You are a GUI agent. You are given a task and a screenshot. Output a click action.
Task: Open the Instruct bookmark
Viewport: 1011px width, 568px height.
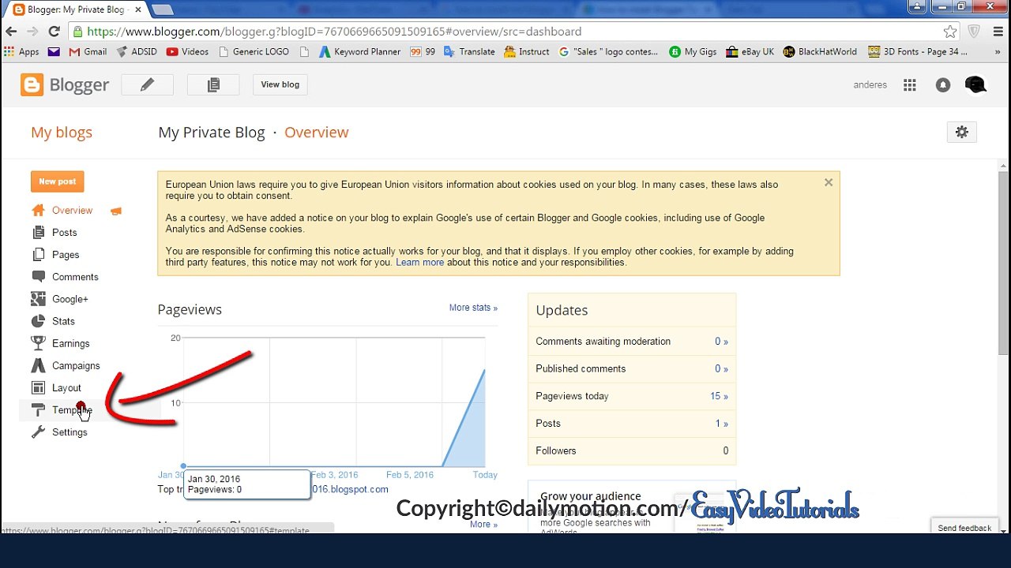tap(526, 51)
